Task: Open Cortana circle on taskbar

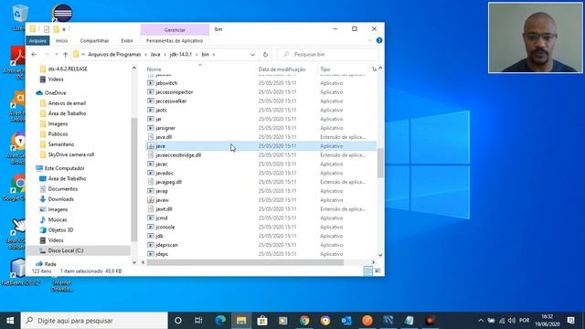Action: click(x=178, y=321)
